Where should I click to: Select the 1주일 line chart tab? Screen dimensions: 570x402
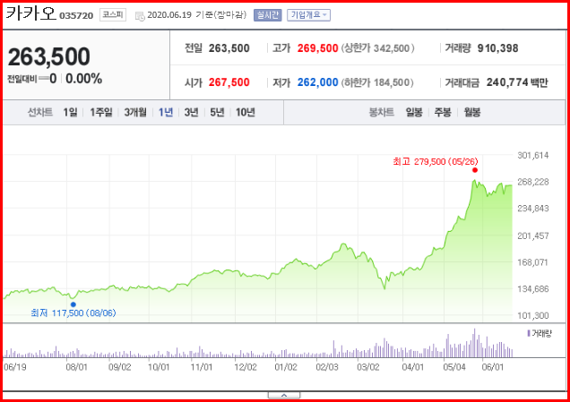[101, 112]
